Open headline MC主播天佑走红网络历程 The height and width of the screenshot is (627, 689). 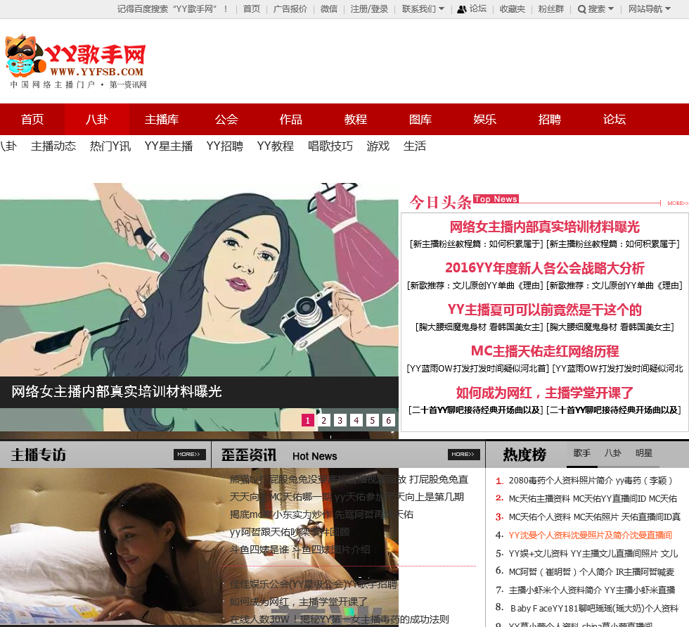point(544,351)
